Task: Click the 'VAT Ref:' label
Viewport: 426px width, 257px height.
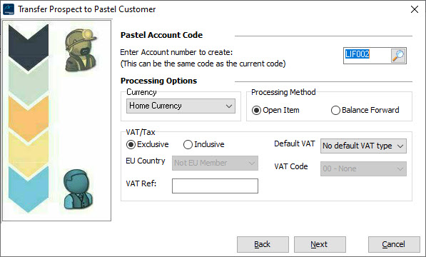Action: click(141, 183)
